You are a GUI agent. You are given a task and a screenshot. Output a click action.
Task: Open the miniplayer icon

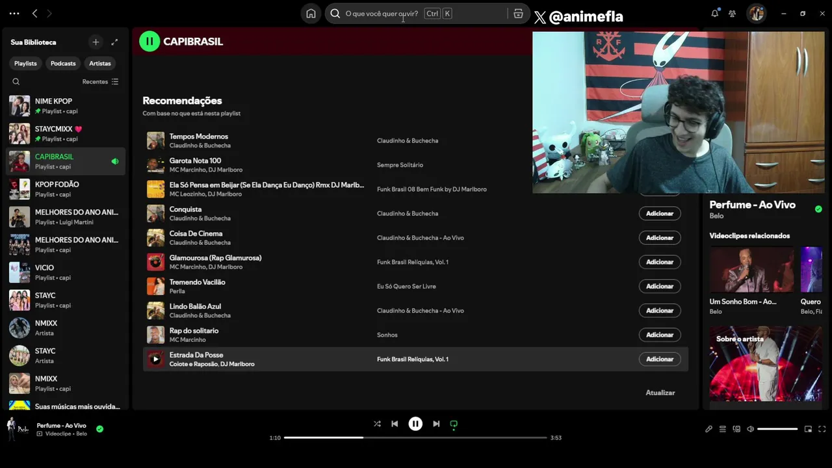coord(808,429)
